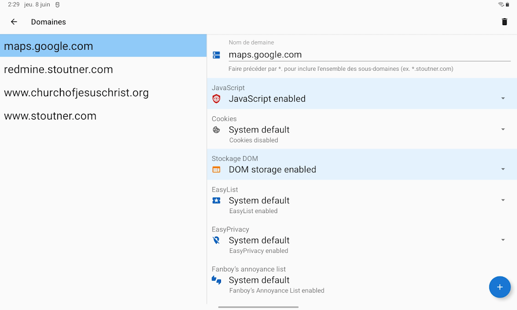The image size is (517, 310).
Task: Open the EasyPrivacy dropdown arrow
Action: 503,240
